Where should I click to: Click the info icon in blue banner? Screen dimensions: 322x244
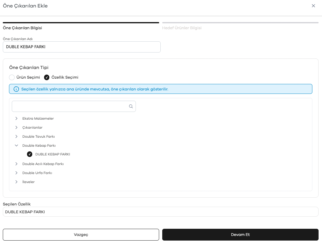tap(16, 89)
